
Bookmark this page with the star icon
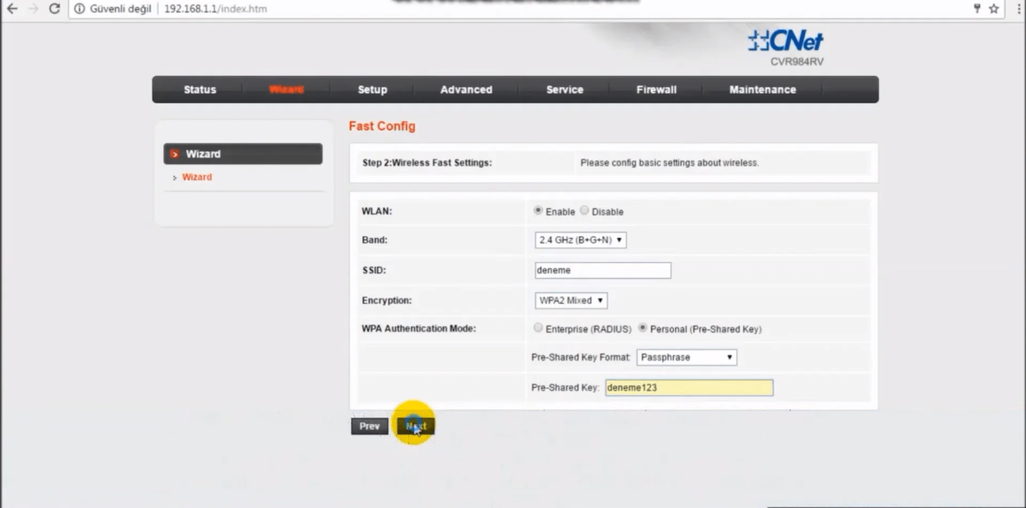click(x=994, y=9)
